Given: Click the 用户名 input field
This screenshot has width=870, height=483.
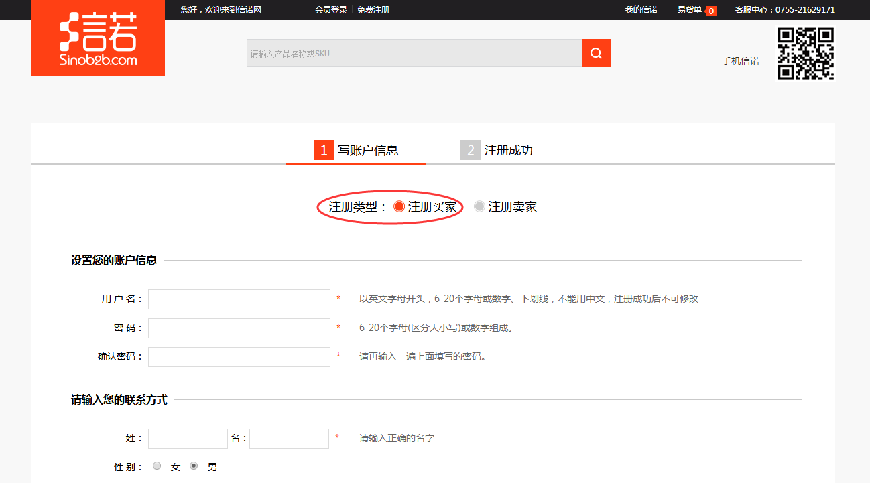Looking at the screenshot, I should click(239, 299).
